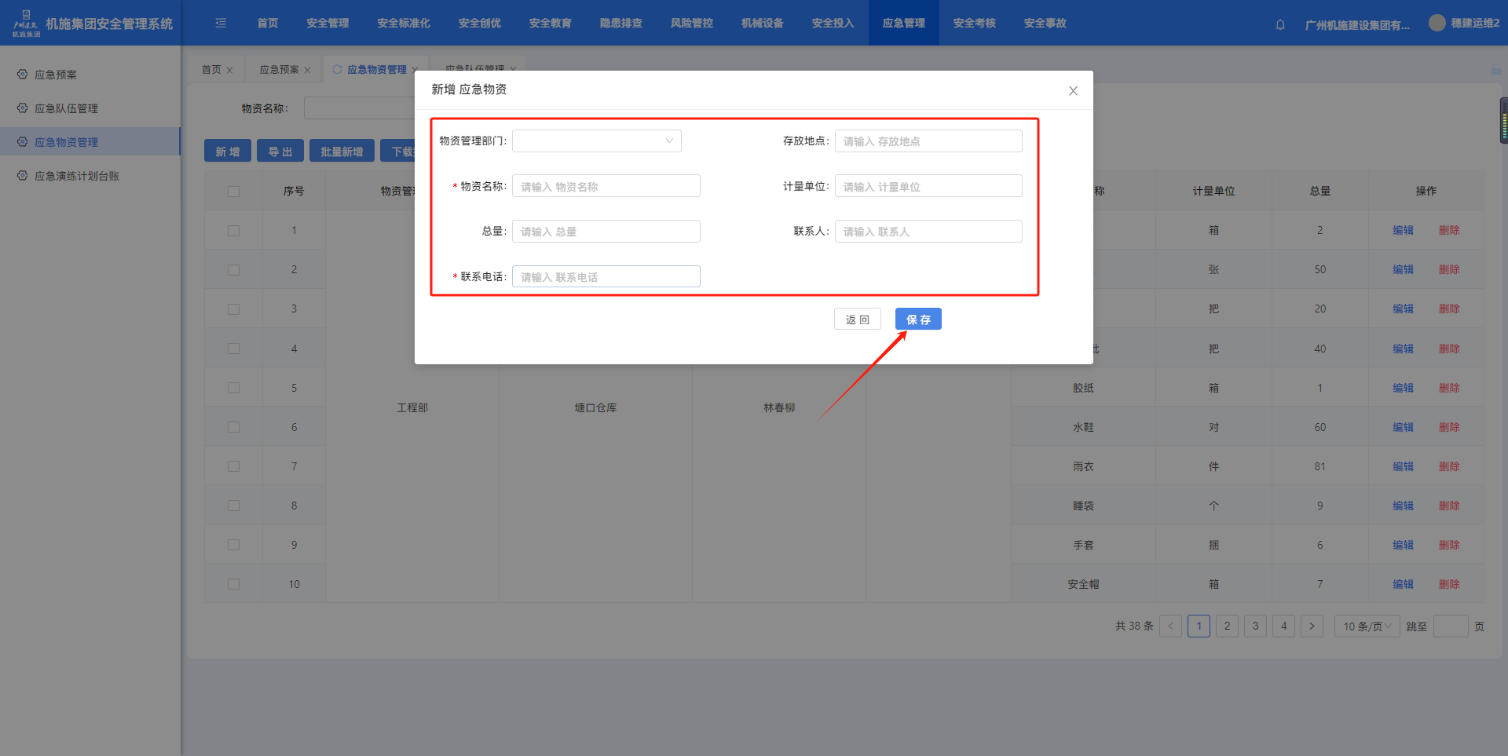Close the 新增 应急物资 dialog
Image resolution: width=1508 pixels, height=756 pixels.
tap(1073, 91)
